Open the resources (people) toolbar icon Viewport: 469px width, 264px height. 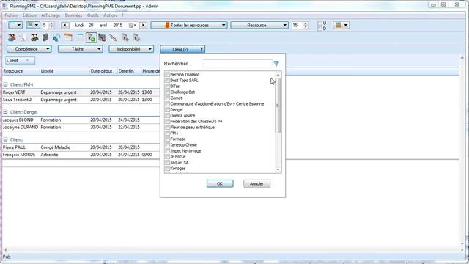pyautogui.click(x=12, y=37)
